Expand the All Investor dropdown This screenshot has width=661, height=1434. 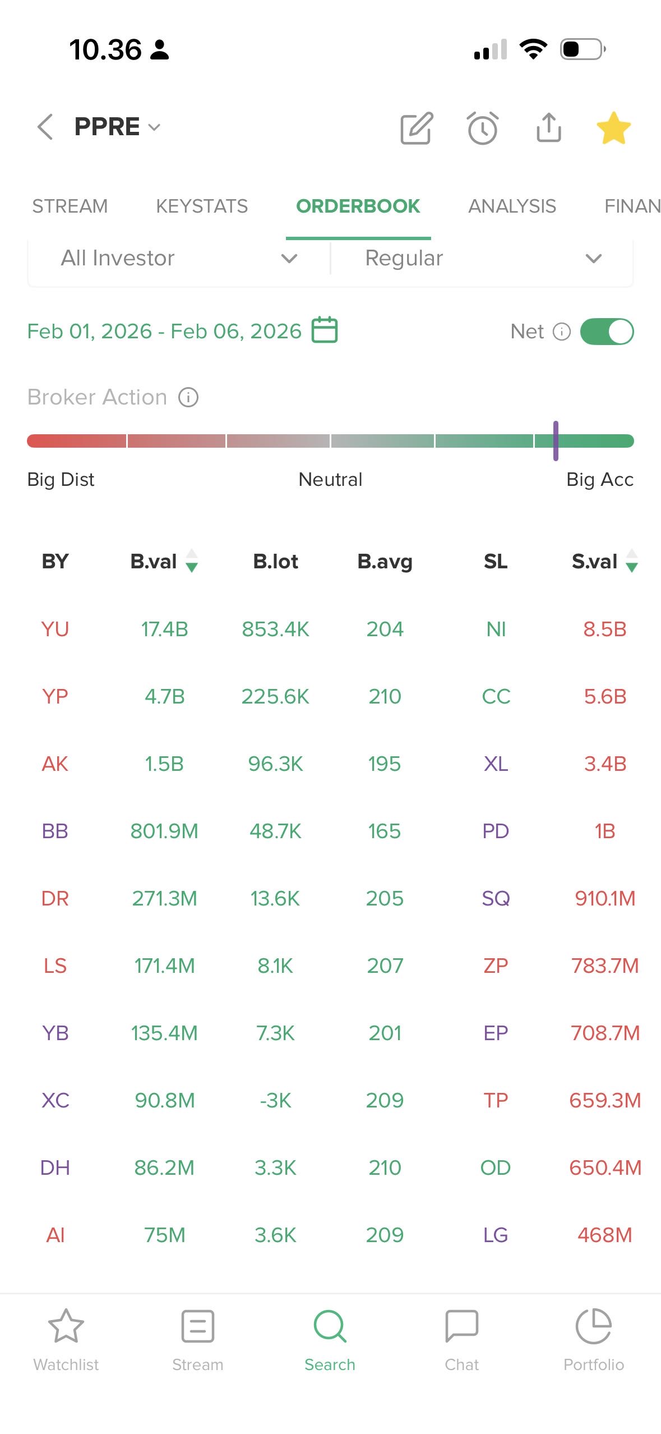point(179,259)
